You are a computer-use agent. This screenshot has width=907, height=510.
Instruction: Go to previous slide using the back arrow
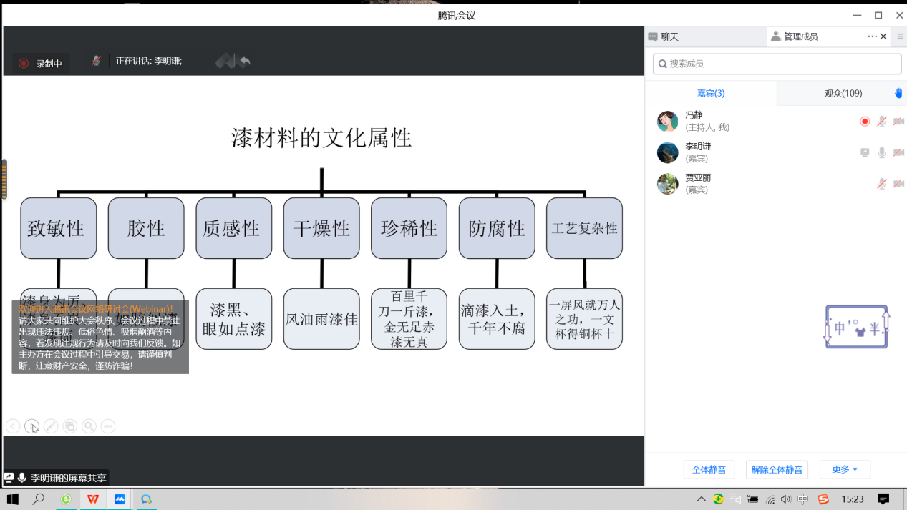[12, 426]
